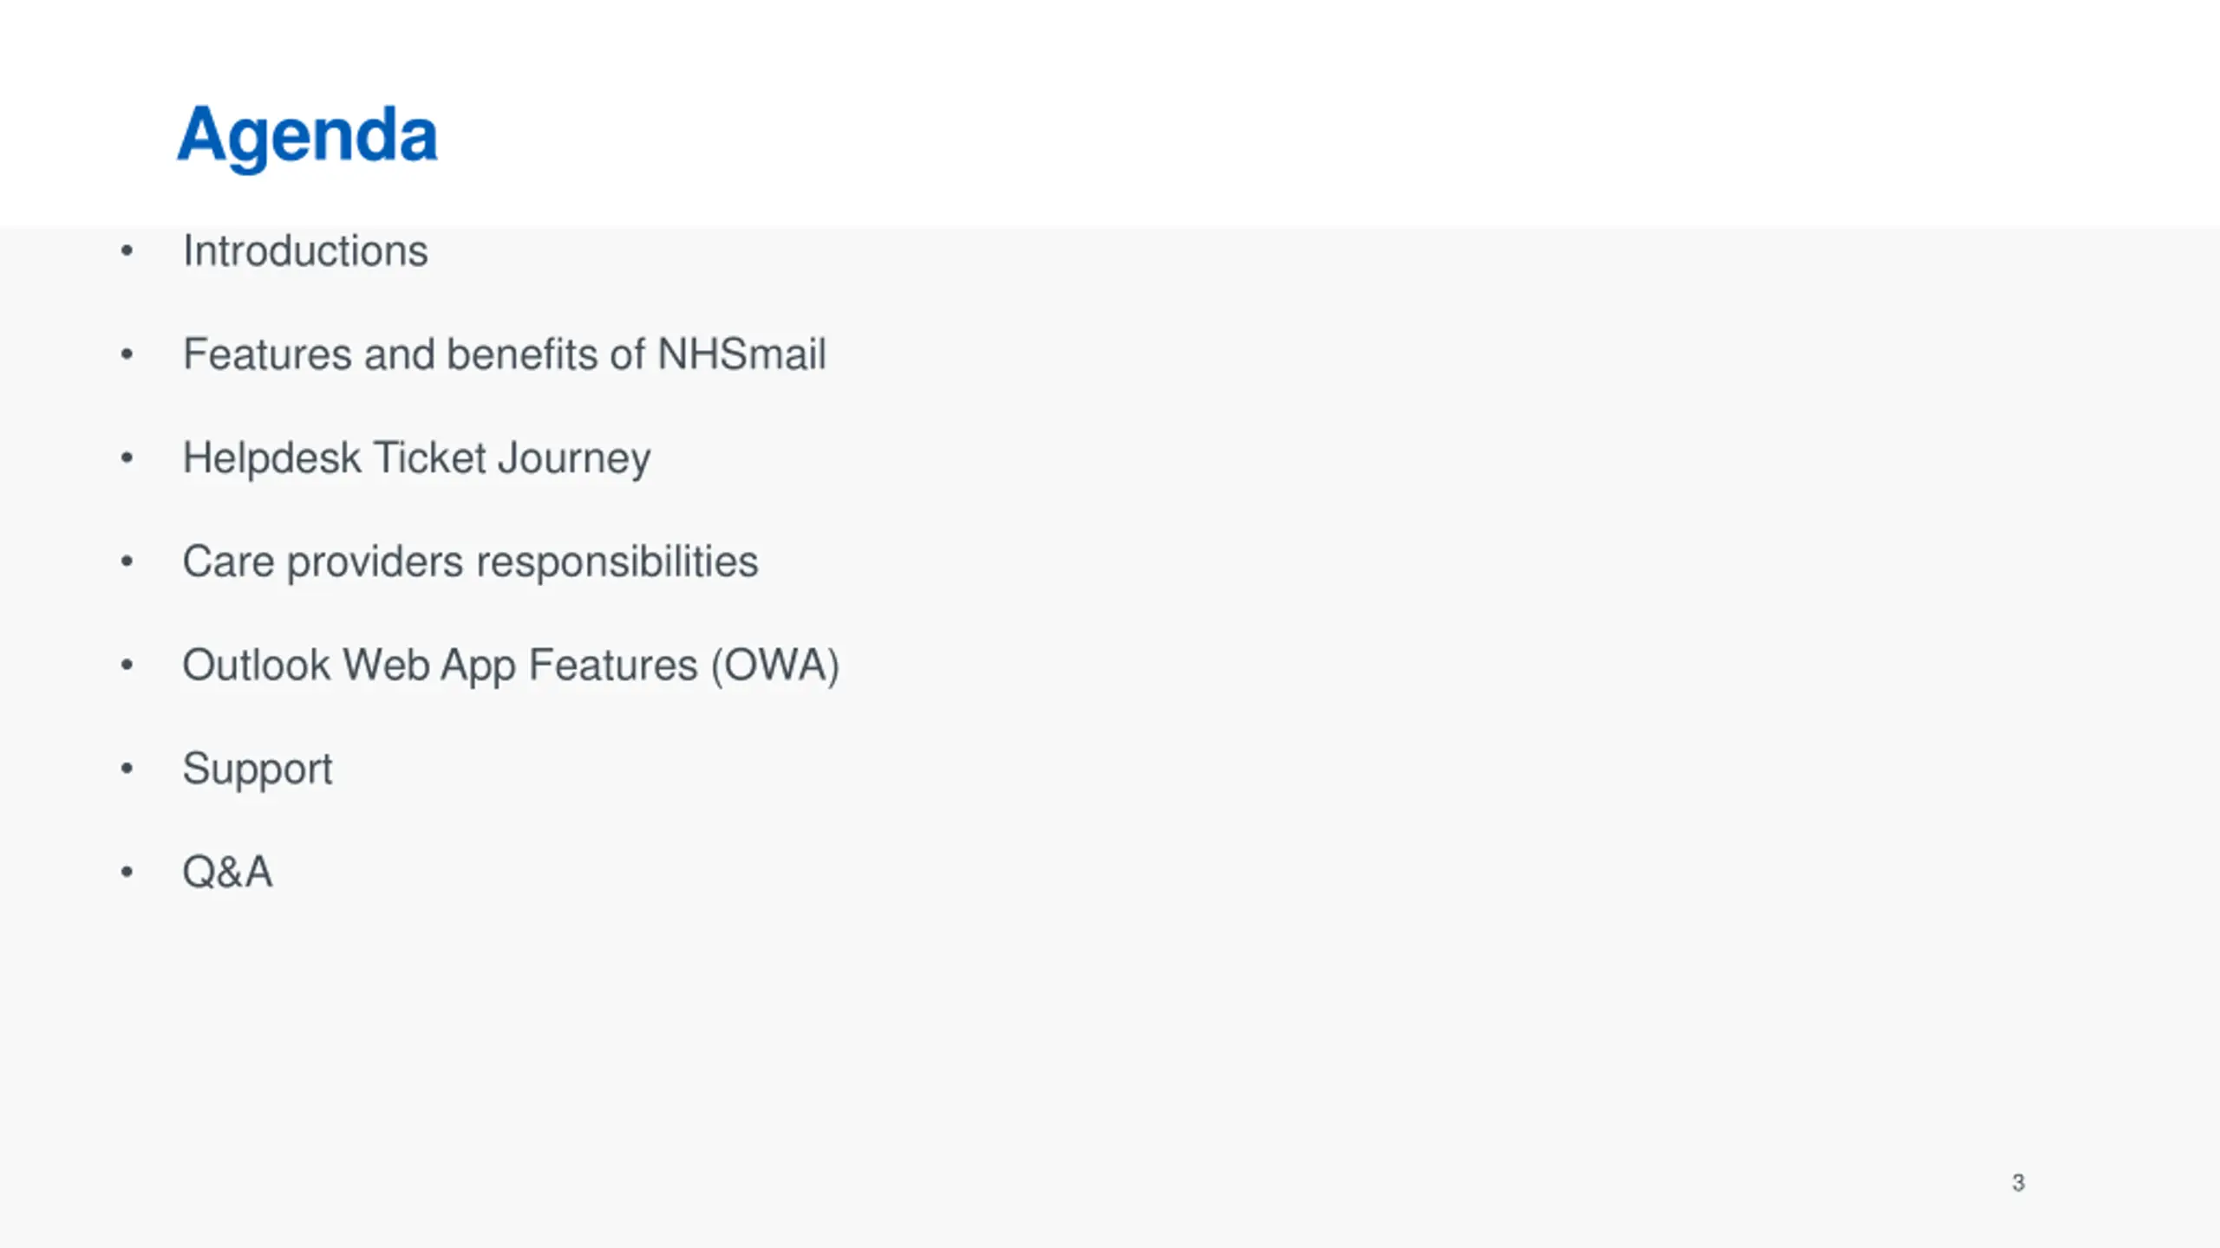Select the Introductions agenda item

[305, 251]
